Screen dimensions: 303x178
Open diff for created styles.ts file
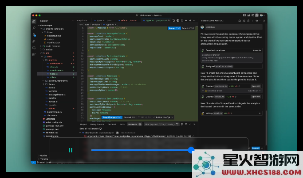point(256,97)
